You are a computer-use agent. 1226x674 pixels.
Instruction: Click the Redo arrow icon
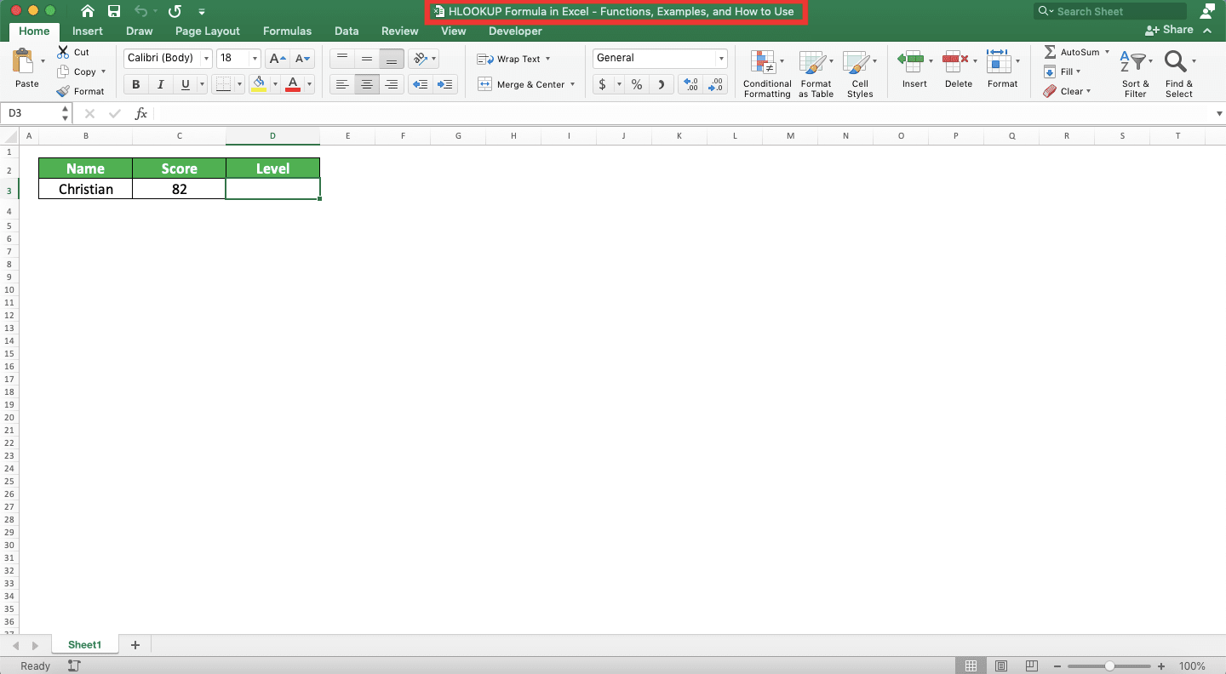175,11
